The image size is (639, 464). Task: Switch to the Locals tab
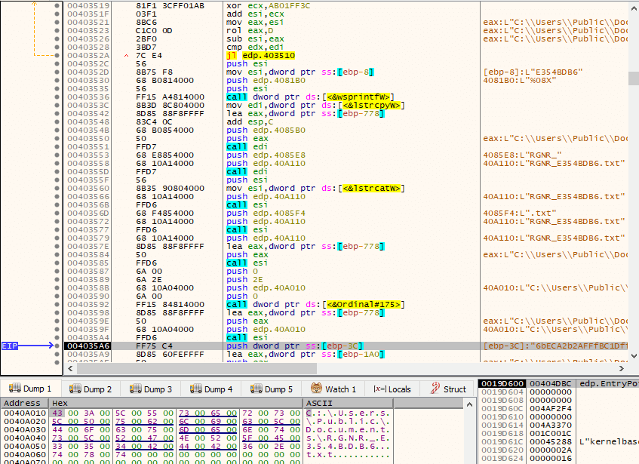(392, 389)
